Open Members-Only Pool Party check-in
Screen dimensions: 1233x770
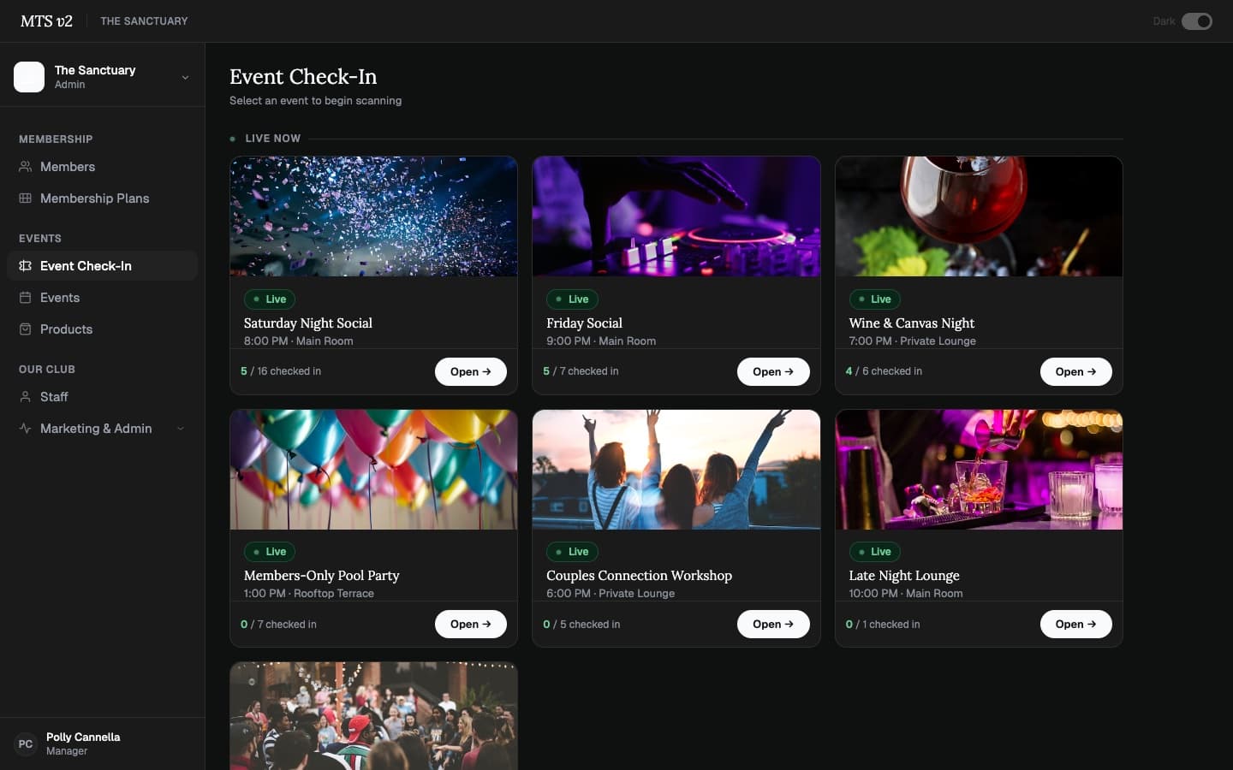471,625
